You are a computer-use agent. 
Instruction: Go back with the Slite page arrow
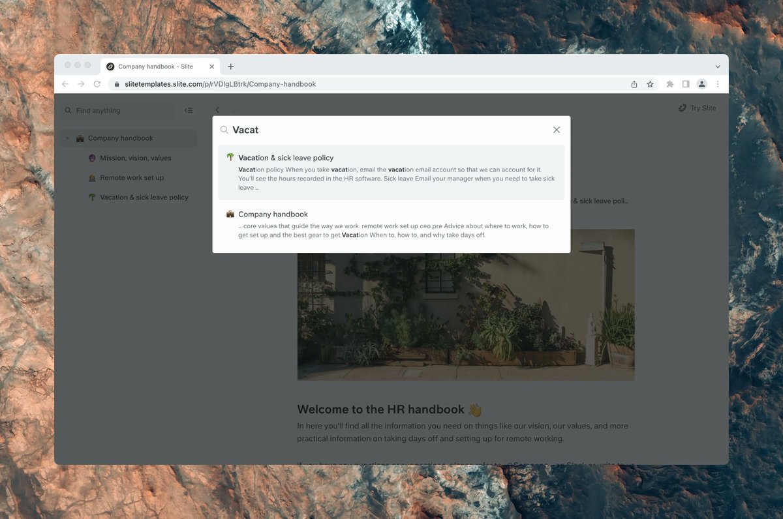tap(217, 110)
